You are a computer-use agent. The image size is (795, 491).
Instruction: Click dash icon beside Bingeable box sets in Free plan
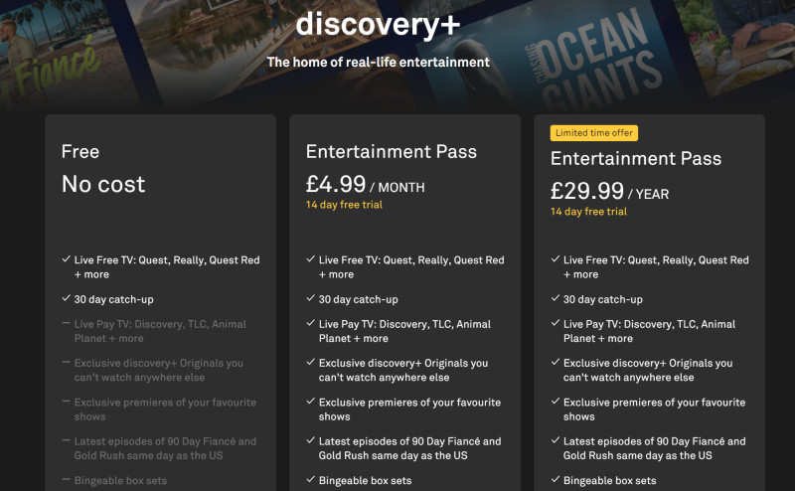(66, 479)
